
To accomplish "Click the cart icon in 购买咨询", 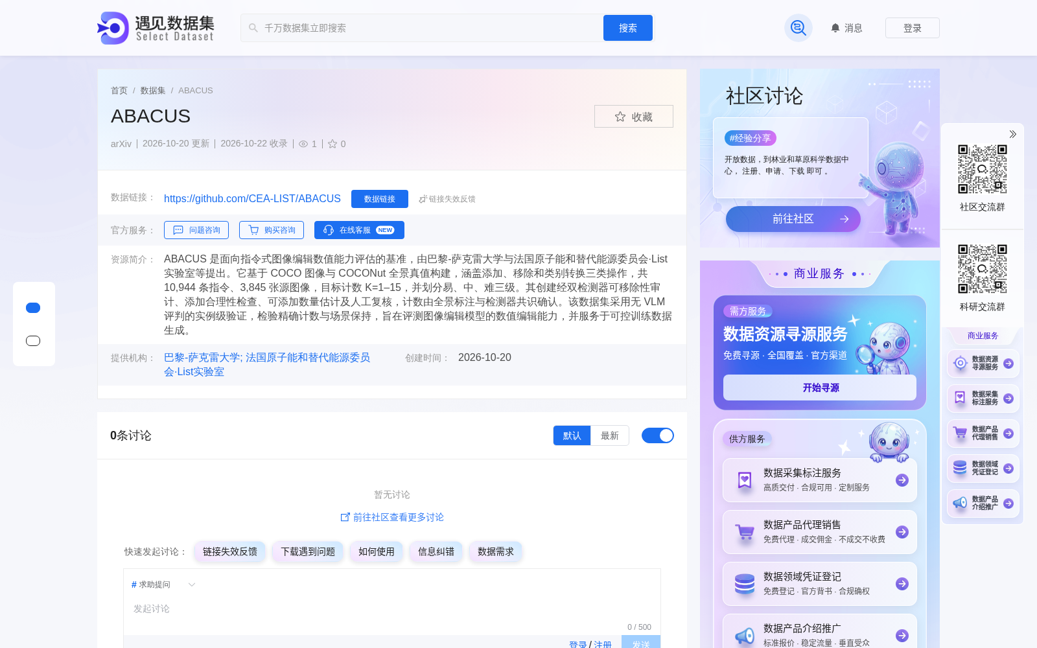I will 253,230.
